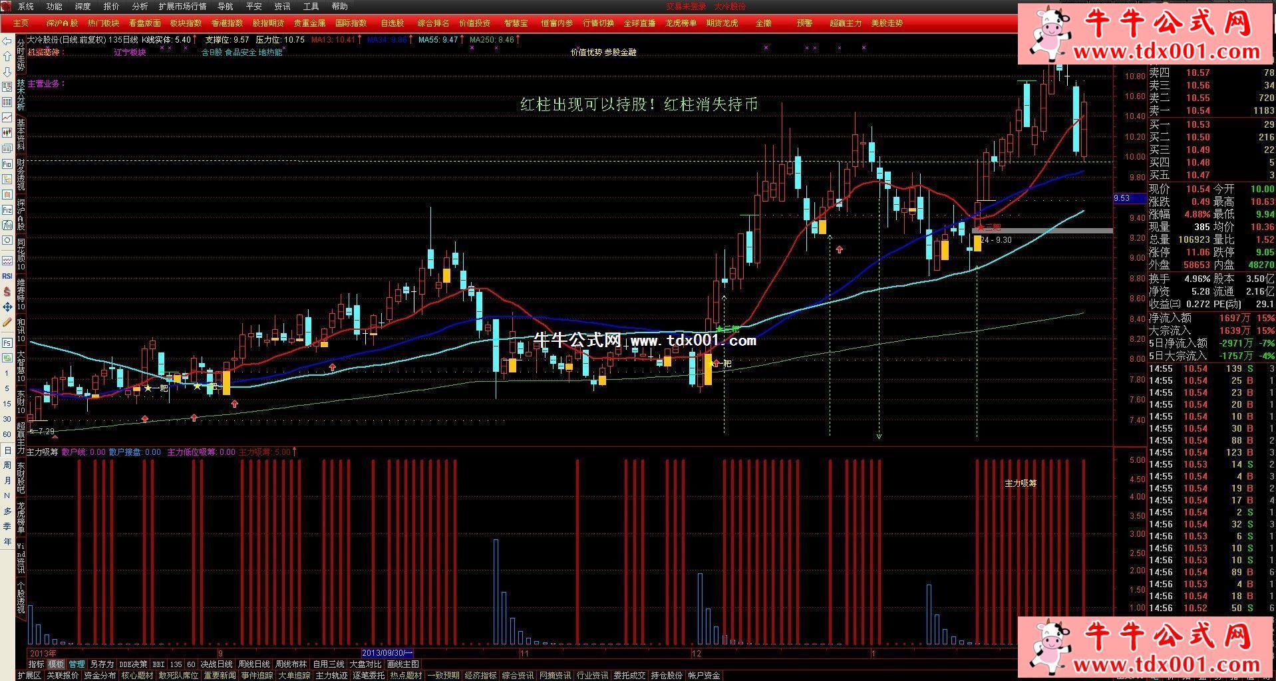The image size is (1276, 681).
Task: Select the 30-minute period in left sidebar
Action: 7,419
